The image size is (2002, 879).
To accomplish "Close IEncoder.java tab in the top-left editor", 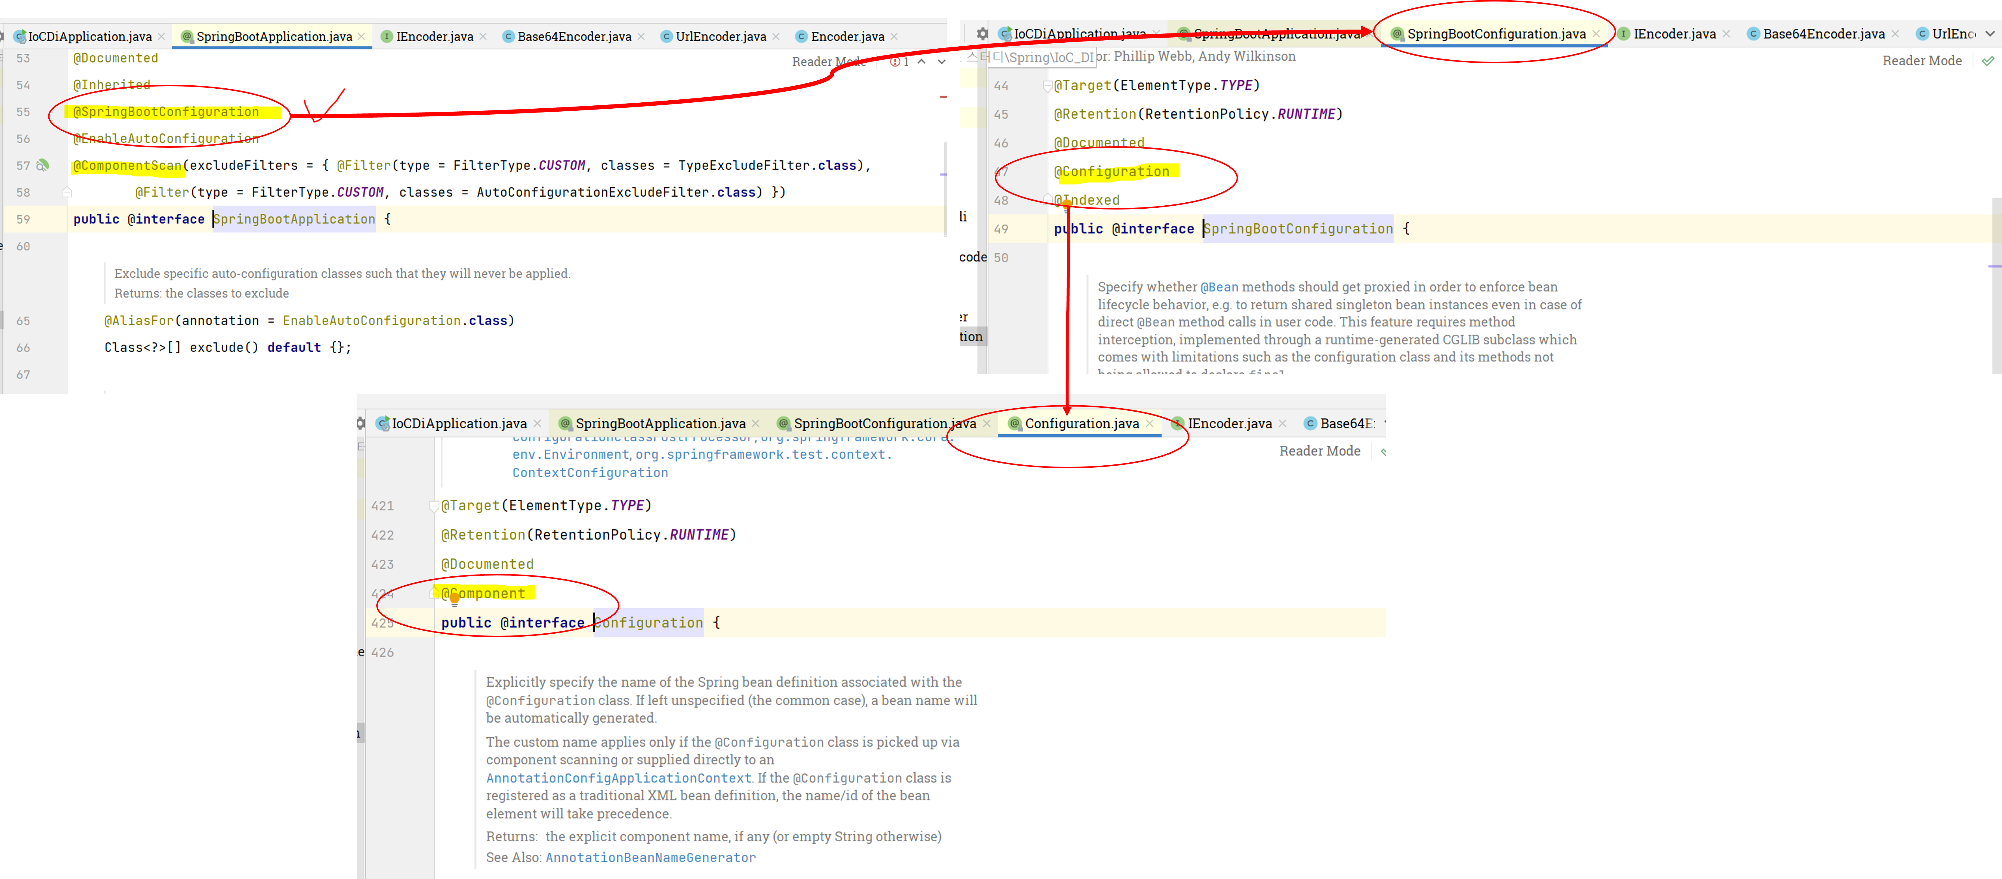I will click(x=483, y=36).
